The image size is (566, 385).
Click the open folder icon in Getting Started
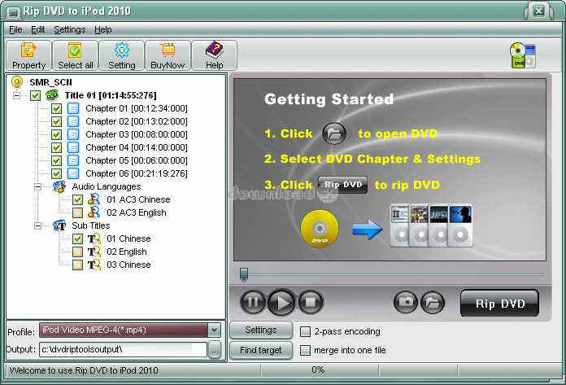point(334,133)
